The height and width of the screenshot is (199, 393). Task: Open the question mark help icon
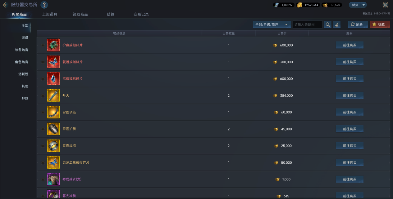tap(44, 5)
